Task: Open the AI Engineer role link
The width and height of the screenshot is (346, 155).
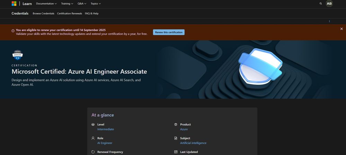Action: 105,143
